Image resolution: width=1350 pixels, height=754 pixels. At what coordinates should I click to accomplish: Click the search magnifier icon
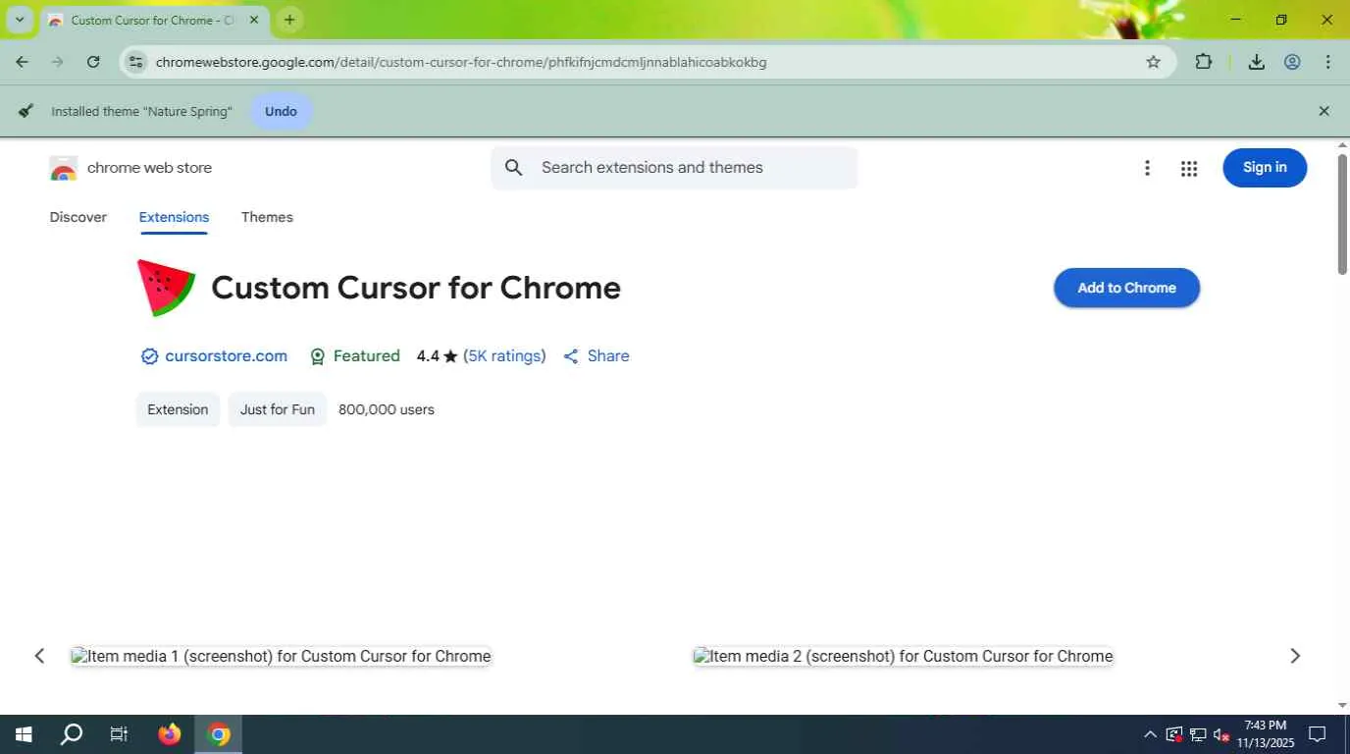pyautogui.click(x=514, y=168)
